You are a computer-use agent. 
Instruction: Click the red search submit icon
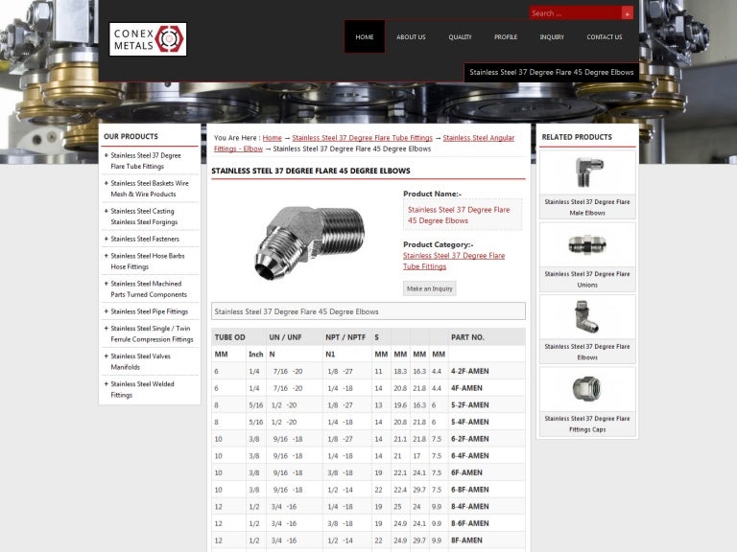[627, 13]
